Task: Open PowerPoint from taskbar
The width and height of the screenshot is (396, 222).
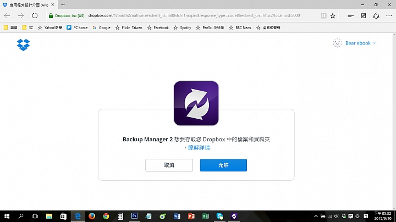Action: coord(191,216)
